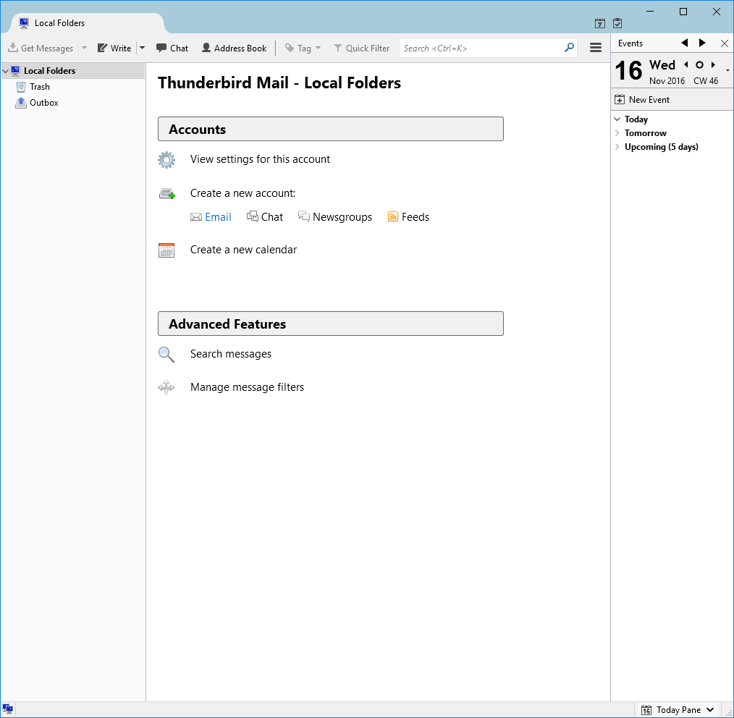734x718 pixels.
Task: Open View settings for this account
Action: [260, 159]
